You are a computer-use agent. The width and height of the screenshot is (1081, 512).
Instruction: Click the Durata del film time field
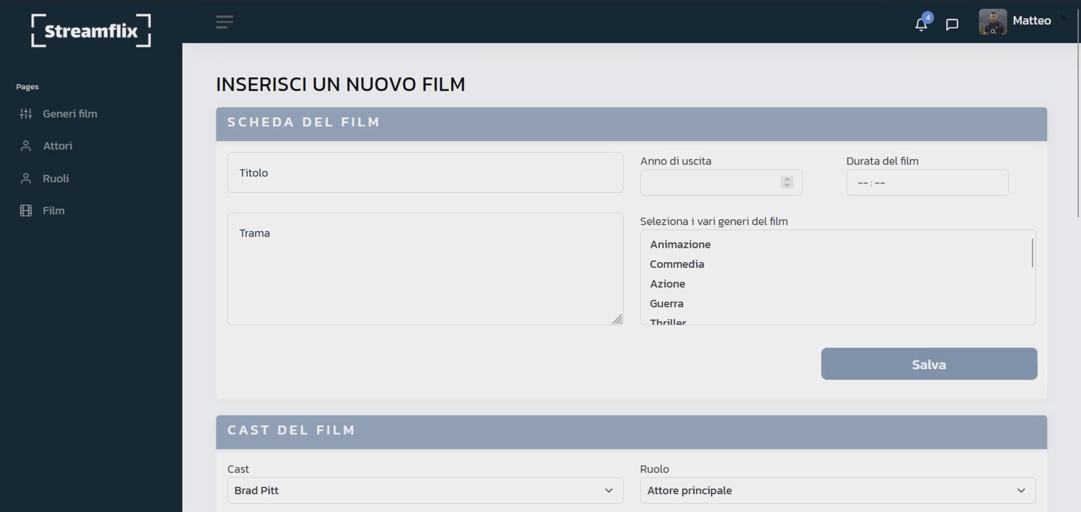point(927,183)
